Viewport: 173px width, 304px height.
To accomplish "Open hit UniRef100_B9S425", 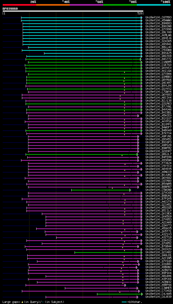I will [158, 53].
